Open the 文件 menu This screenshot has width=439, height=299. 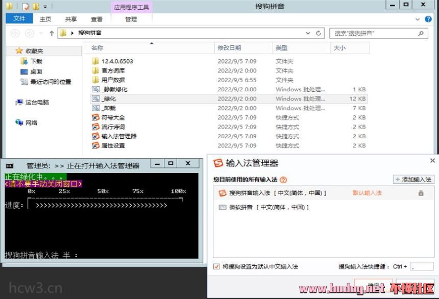tap(19, 19)
